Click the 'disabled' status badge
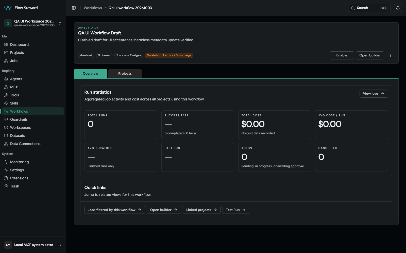The image size is (406, 253). coord(86,55)
